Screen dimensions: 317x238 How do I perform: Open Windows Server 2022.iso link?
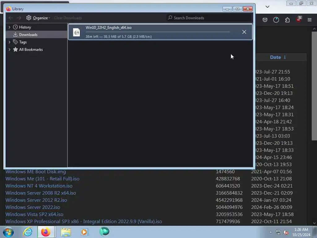click(x=33, y=207)
